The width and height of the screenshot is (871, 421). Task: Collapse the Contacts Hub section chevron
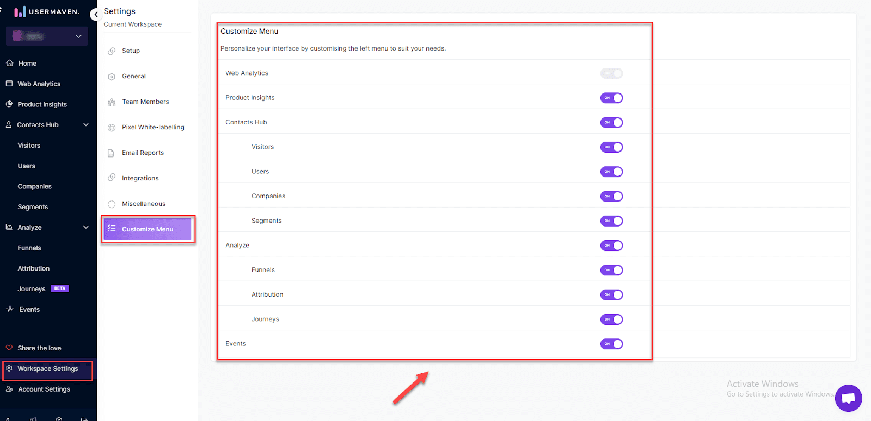(x=86, y=125)
